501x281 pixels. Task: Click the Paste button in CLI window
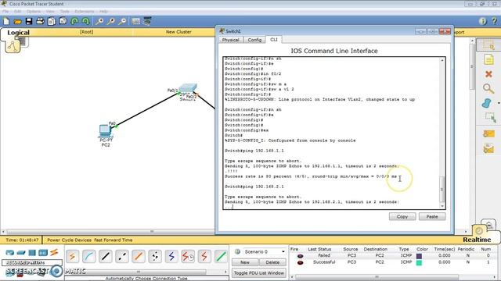coord(432,217)
